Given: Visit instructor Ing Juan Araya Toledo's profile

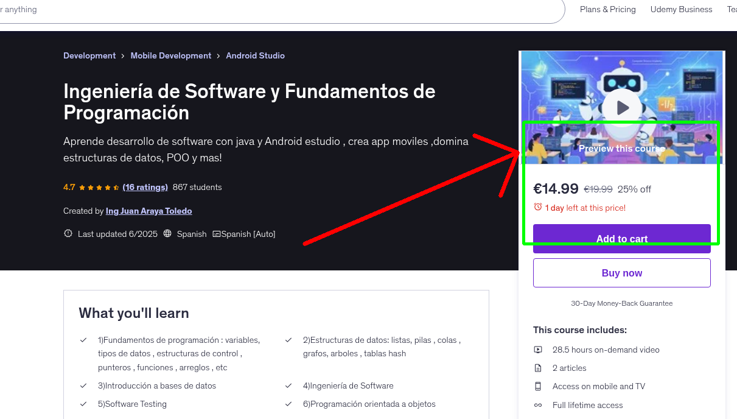Looking at the screenshot, I should click(x=148, y=211).
